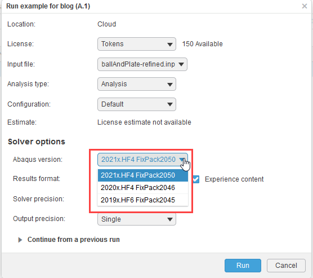Select 2020x.HF4 FixPack2046 version
Screen dimensions: 313x278
pyautogui.click(x=143, y=188)
